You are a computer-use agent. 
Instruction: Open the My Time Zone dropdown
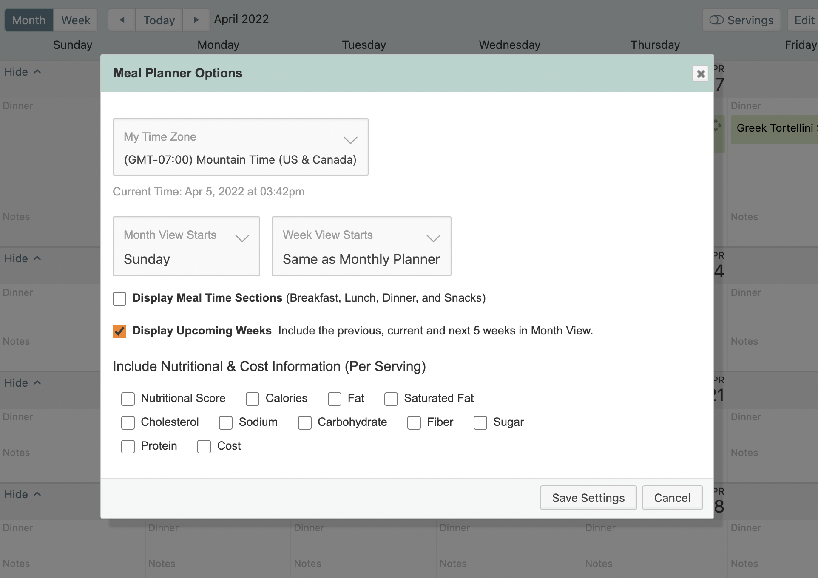point(240,147)
